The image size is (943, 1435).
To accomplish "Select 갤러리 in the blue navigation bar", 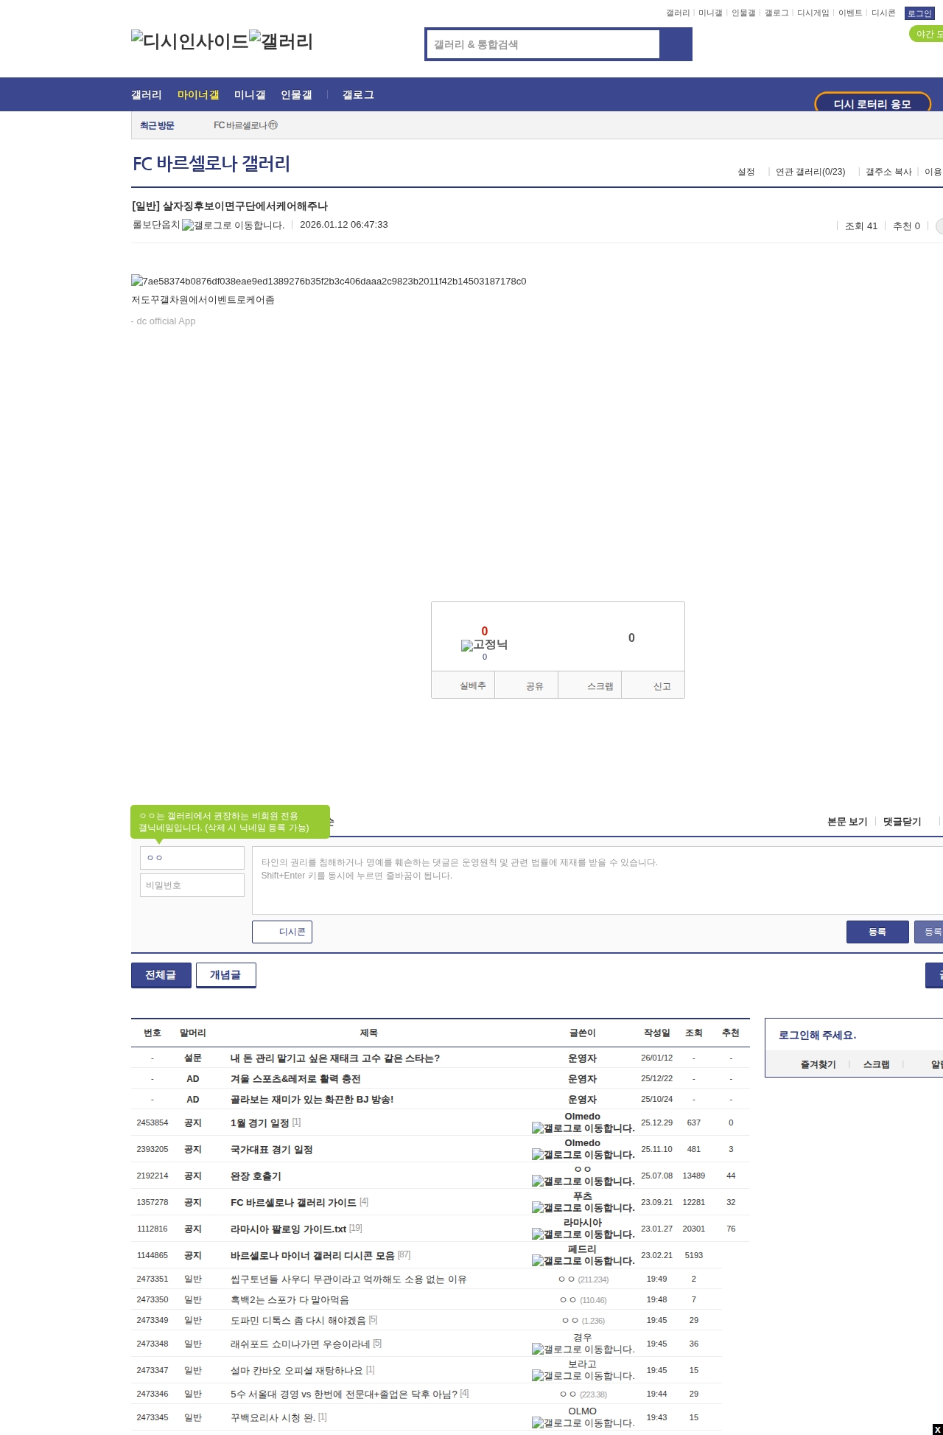I will click(147, 95).
